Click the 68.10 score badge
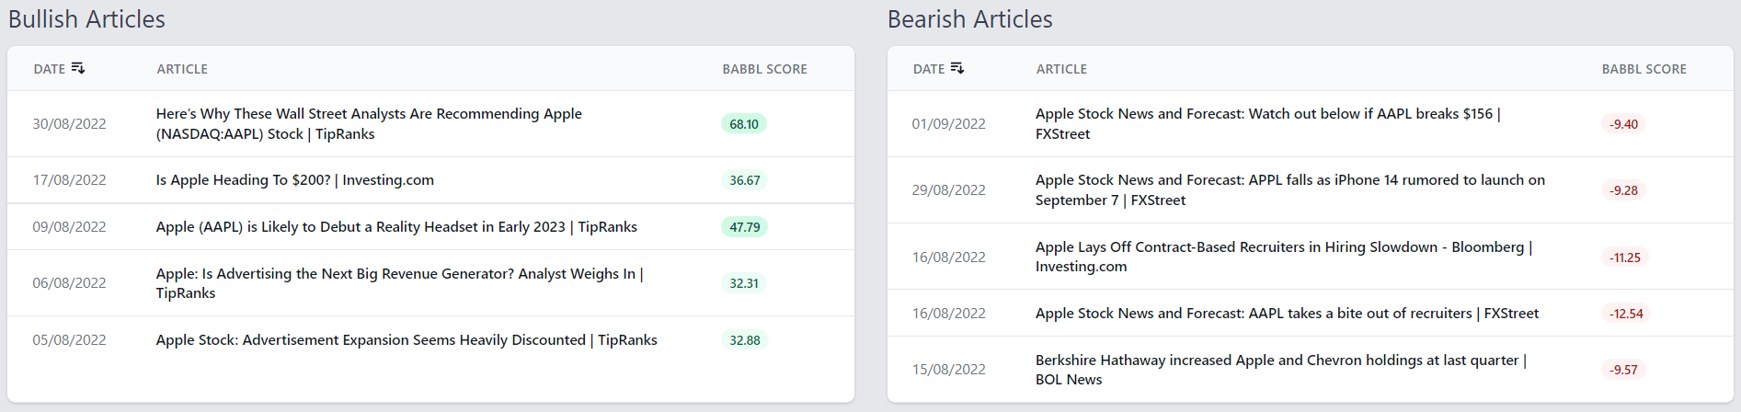The image size is (1741, 412). tap(744, 124)
